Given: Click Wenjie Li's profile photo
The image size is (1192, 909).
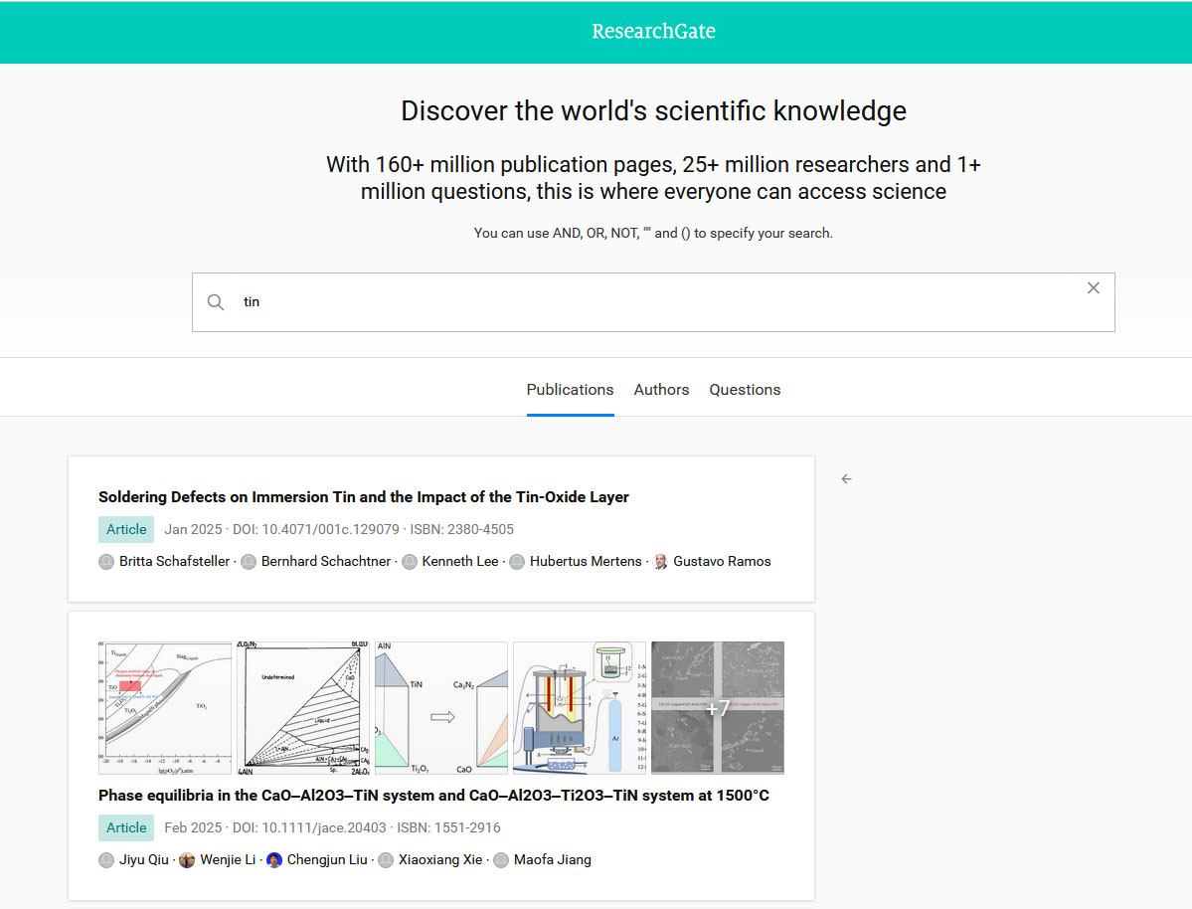Looking at the screenshot, I should coord(187,859).
